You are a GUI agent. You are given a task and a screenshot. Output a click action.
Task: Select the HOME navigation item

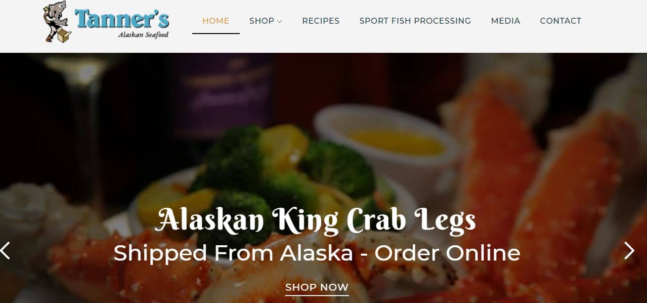(216, 21)
